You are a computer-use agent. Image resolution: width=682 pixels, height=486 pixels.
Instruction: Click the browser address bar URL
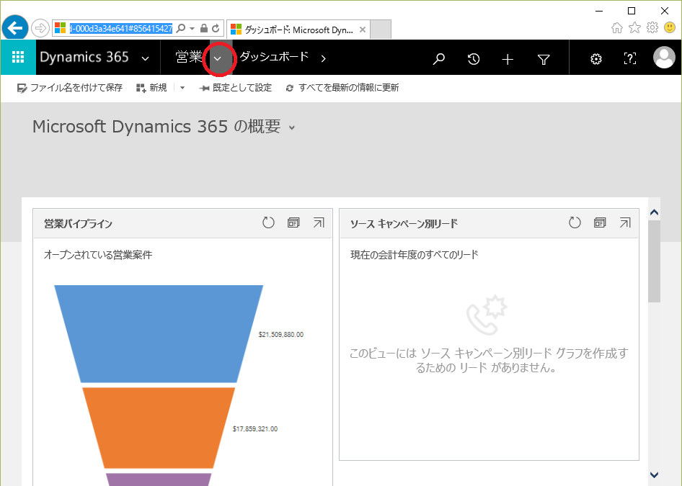pyautogui.click(x=121, y=29)
